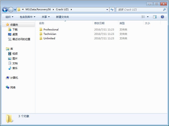Click the 音乐 note icon
Screen dimensions: 169x126
tap(10, 68)
